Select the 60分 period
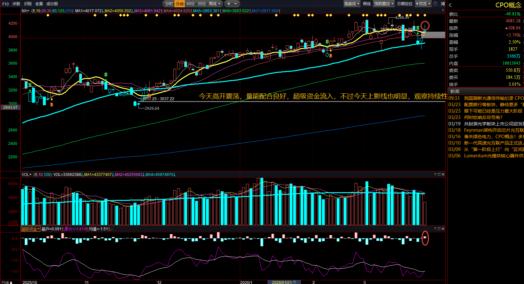The height and width of the screenshot is (284, 524). (x=191, y=4)
